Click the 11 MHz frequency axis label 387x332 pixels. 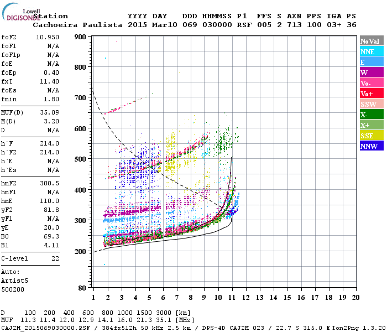(x=232, y=298)
